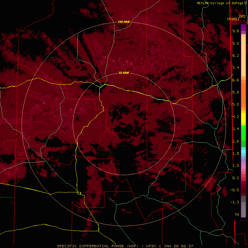Click the 50 NMI range ring label
This screenshot has height=248, width=248.
[124, 73]
